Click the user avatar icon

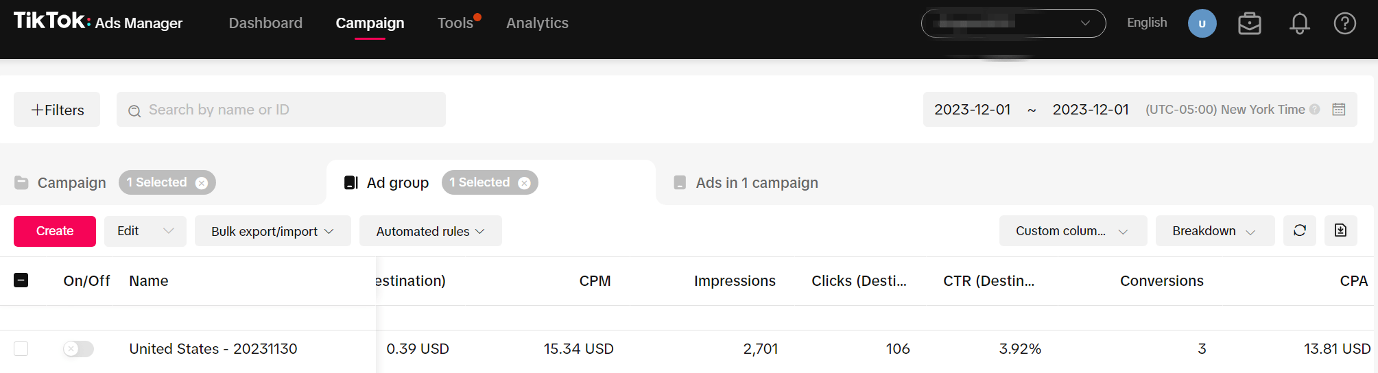[x=1202, y=23]
